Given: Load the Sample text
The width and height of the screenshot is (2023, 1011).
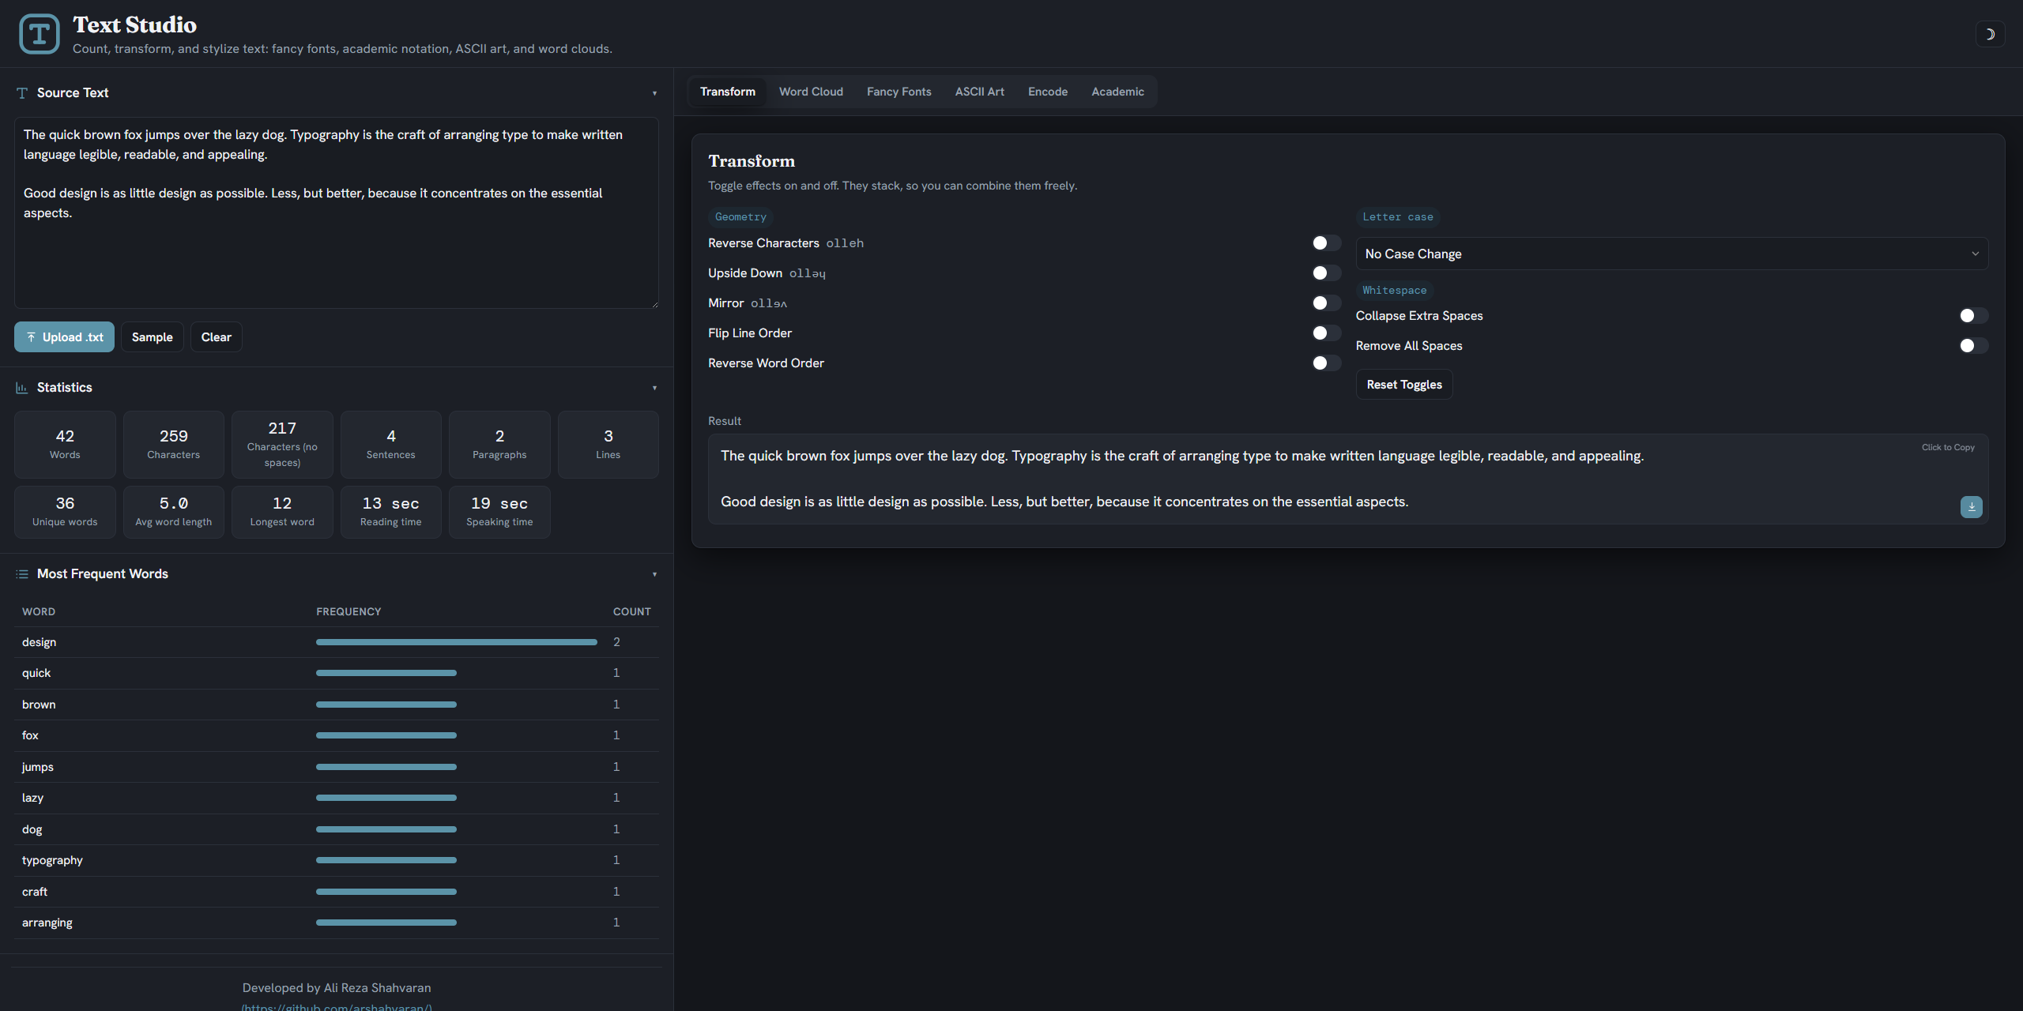Looking at the screenshot, I should [153, 337].
